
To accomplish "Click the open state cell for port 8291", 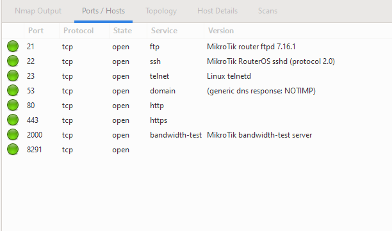I will [121, 150].
